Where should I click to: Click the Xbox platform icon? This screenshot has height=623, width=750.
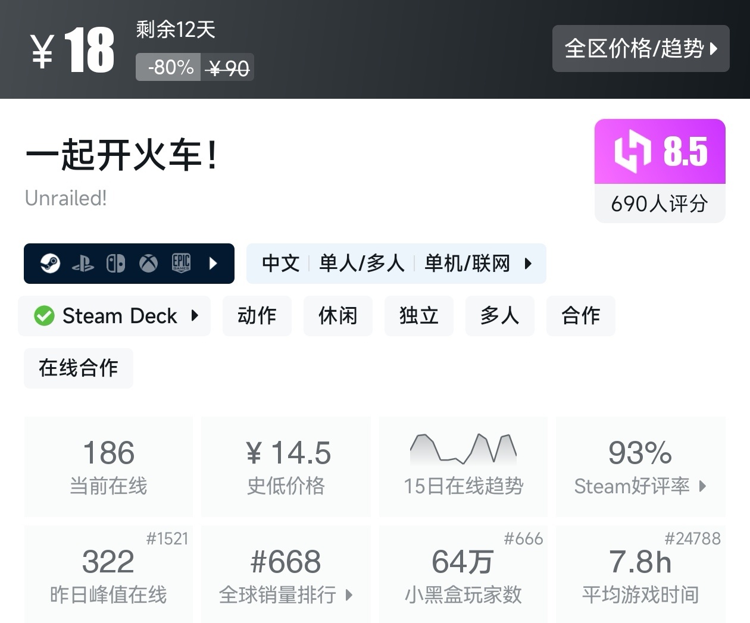click(x=148, y=263)
